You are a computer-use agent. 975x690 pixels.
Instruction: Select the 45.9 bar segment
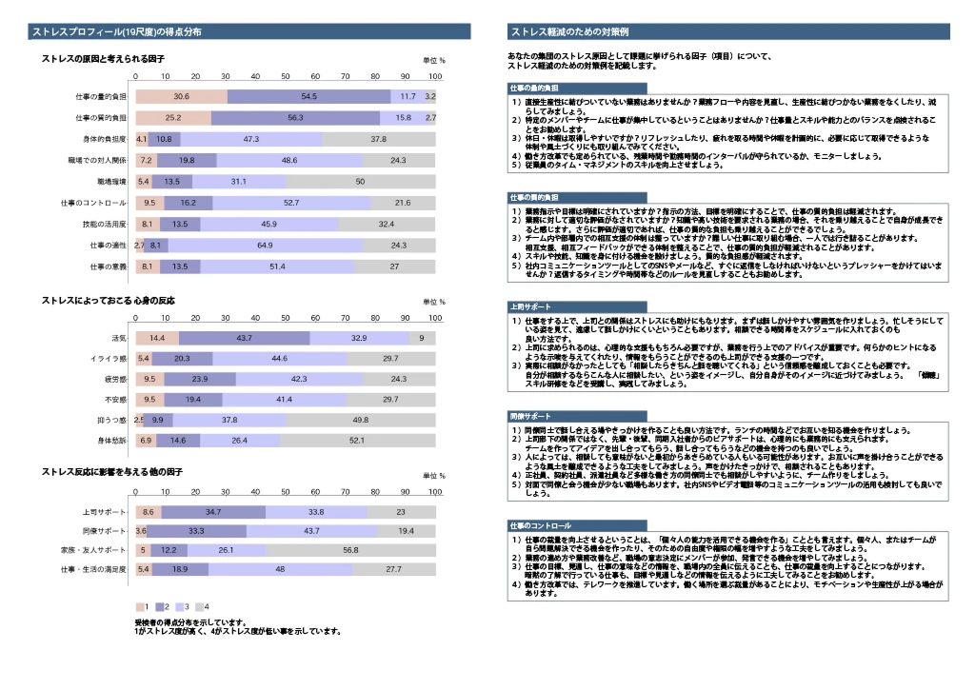[269, 224]
